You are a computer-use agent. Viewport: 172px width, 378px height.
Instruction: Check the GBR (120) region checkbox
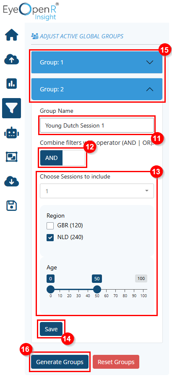point(50,226)
